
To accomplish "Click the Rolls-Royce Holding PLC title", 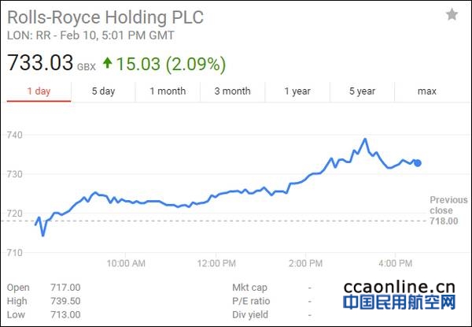I will tap(101, 15).
